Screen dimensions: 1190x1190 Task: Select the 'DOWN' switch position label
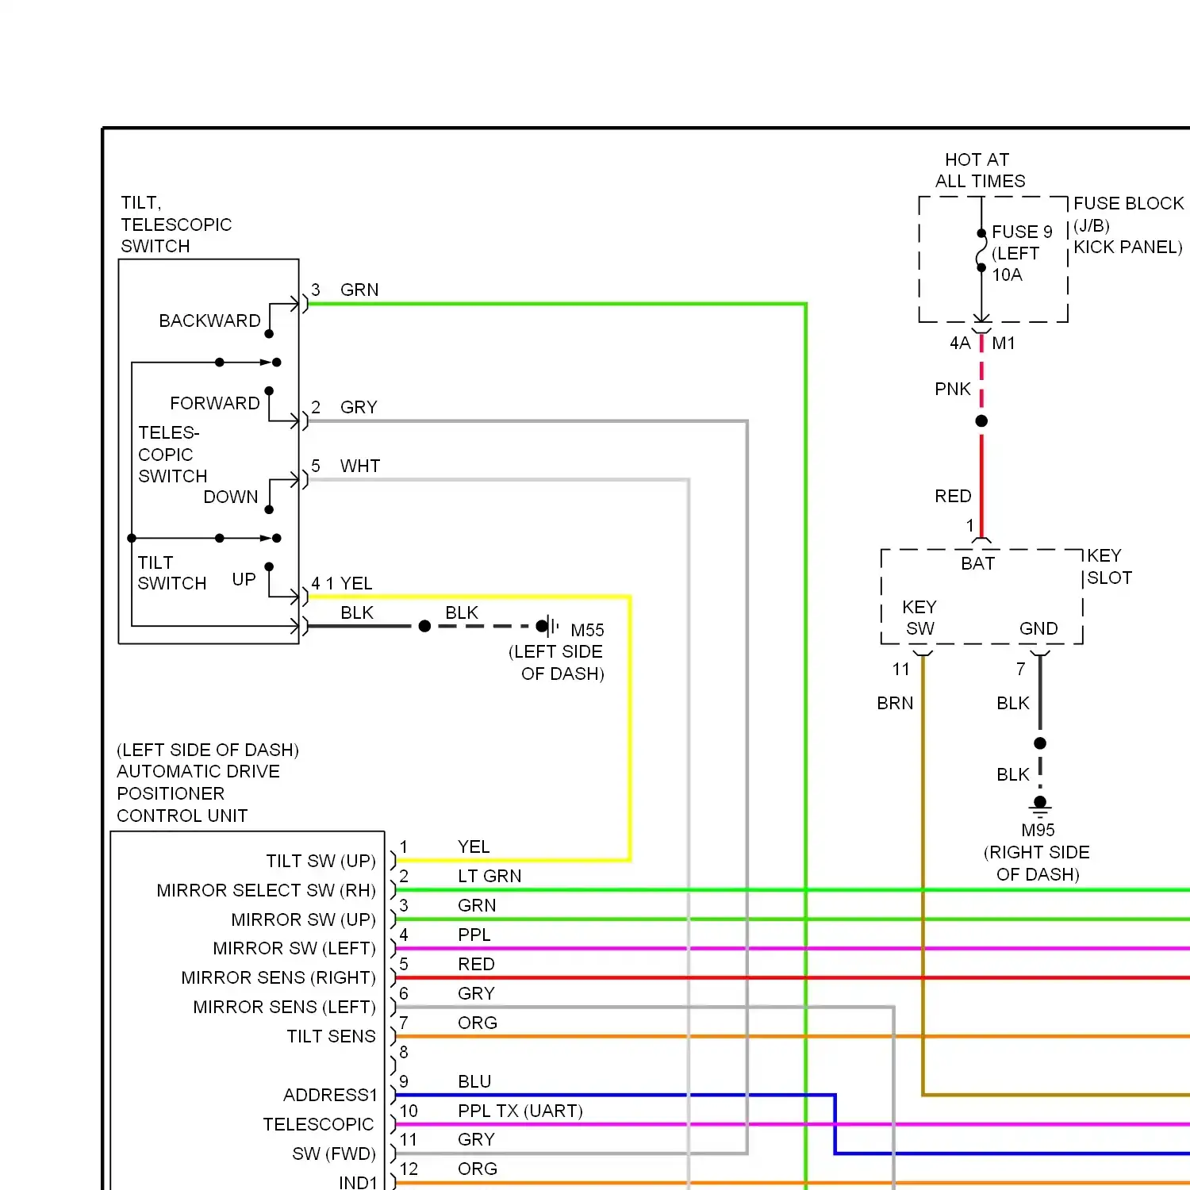tap(231, 497)
